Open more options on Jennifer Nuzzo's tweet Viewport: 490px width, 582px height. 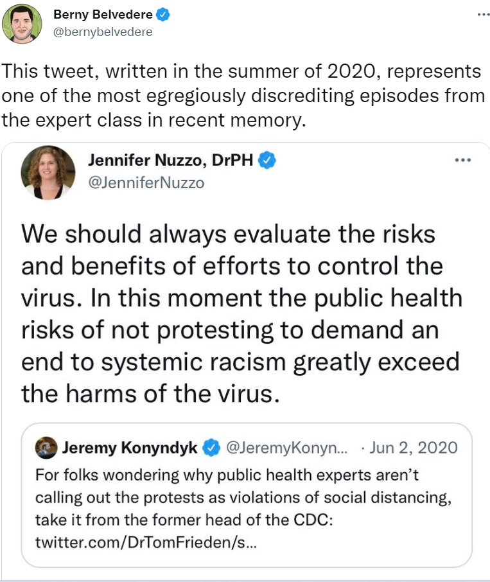point(463,161)
